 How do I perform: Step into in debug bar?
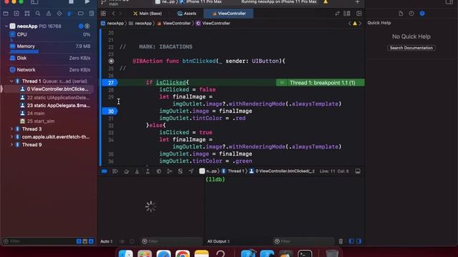tap(137, 171)
